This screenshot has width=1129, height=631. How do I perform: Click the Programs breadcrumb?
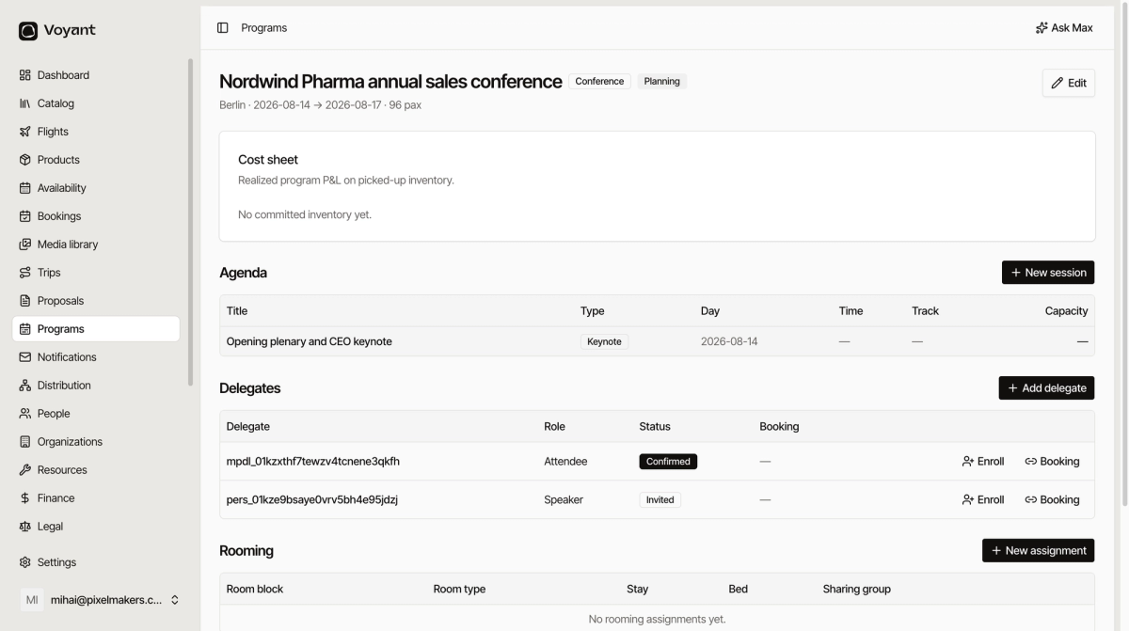click(264, 28)
